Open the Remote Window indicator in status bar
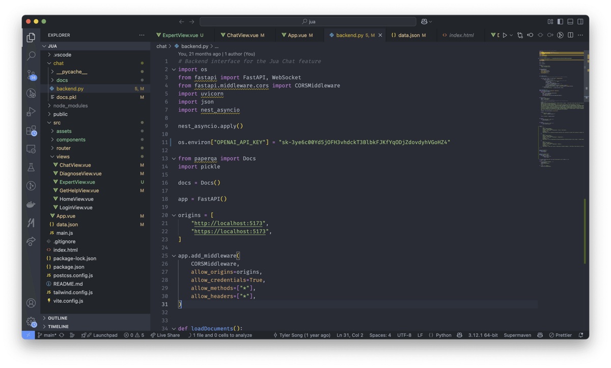This screenshot has height=368, width=611. 28,335
